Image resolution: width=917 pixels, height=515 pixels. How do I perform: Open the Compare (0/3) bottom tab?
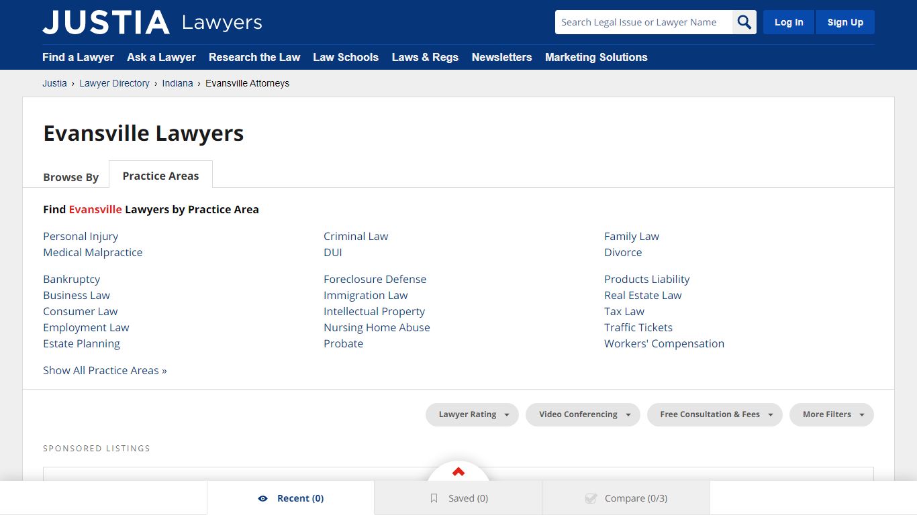pos(626,498)
